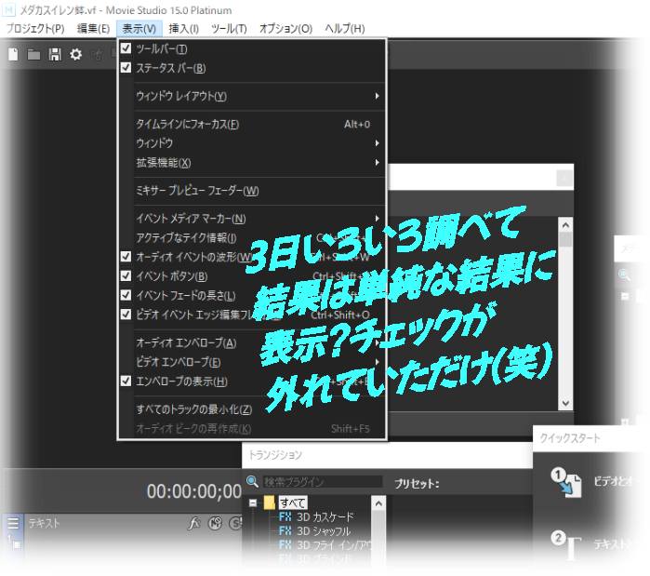This screenshot has width=650, height=576.
Task: Click the トランジション panel title
Action: tap(275, 455)
